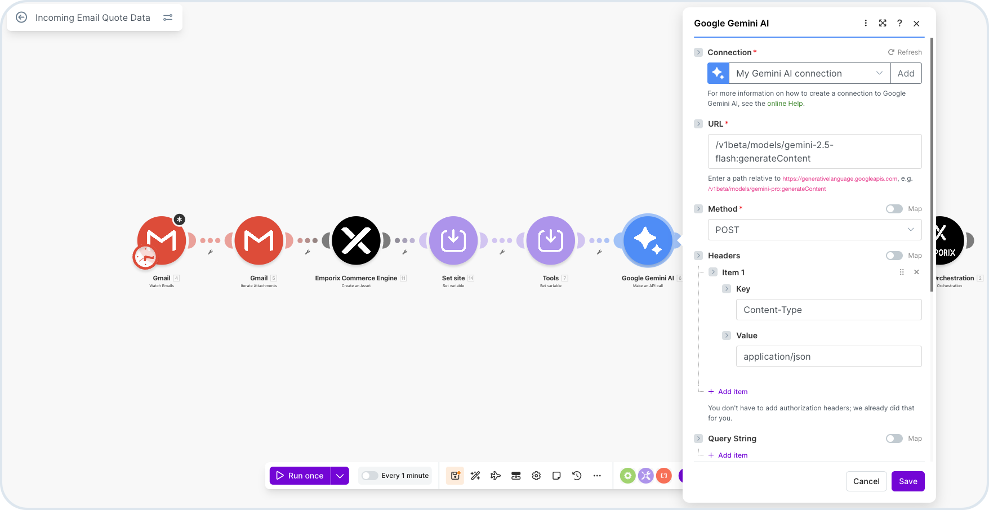This screenshot has height=510, width=989.
Task: Open the Set site variable module
Action: pyautogui.click(x=453, y=240)
